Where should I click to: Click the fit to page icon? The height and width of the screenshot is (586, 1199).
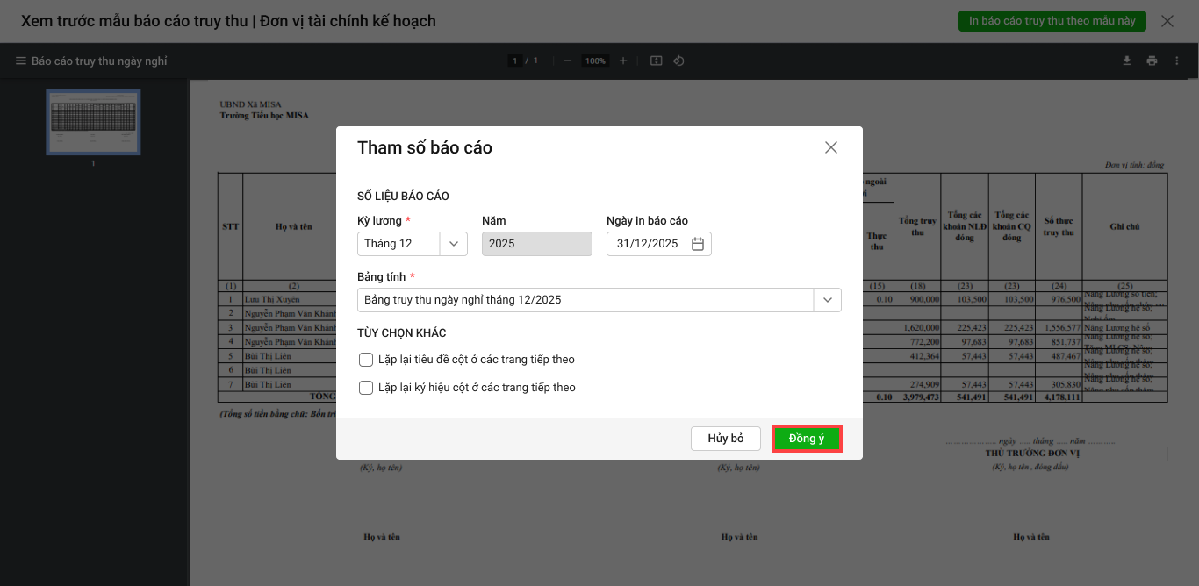point(656,61)
